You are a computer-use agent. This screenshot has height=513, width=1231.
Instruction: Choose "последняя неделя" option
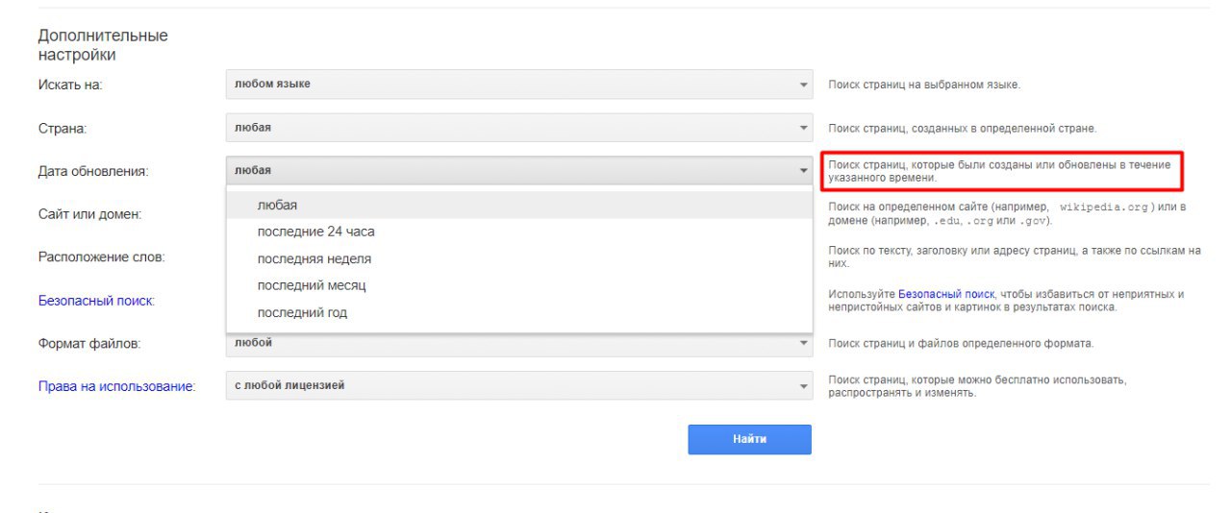tap(519, 259)
